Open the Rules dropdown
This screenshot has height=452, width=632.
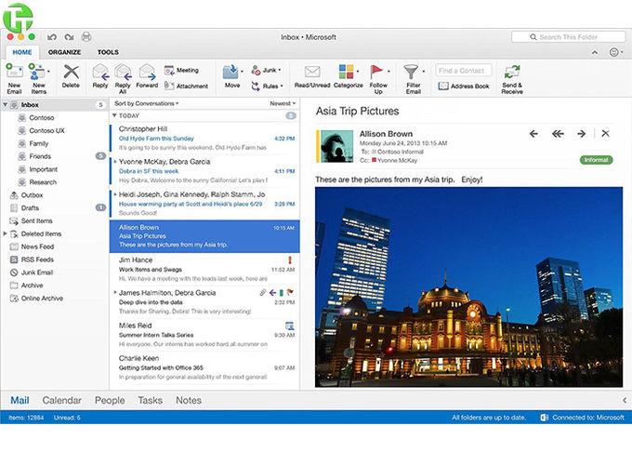coord(268,86)
